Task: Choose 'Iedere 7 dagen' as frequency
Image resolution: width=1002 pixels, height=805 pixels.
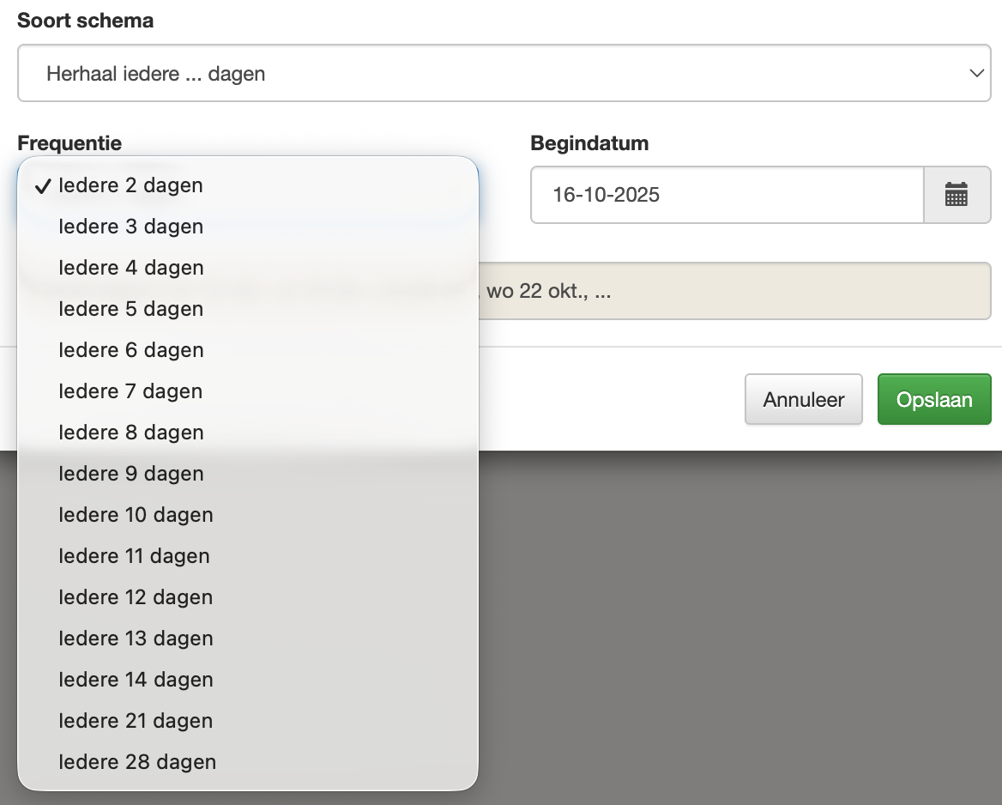Action: click(130, 391)
